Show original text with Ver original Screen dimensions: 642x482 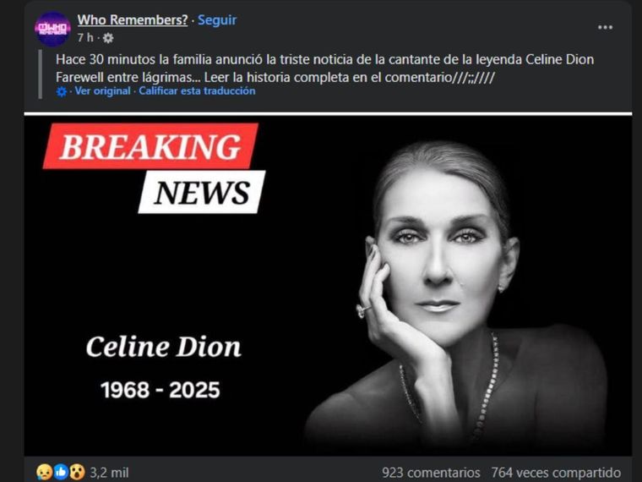pyautogui.click(x=102, y=91)
